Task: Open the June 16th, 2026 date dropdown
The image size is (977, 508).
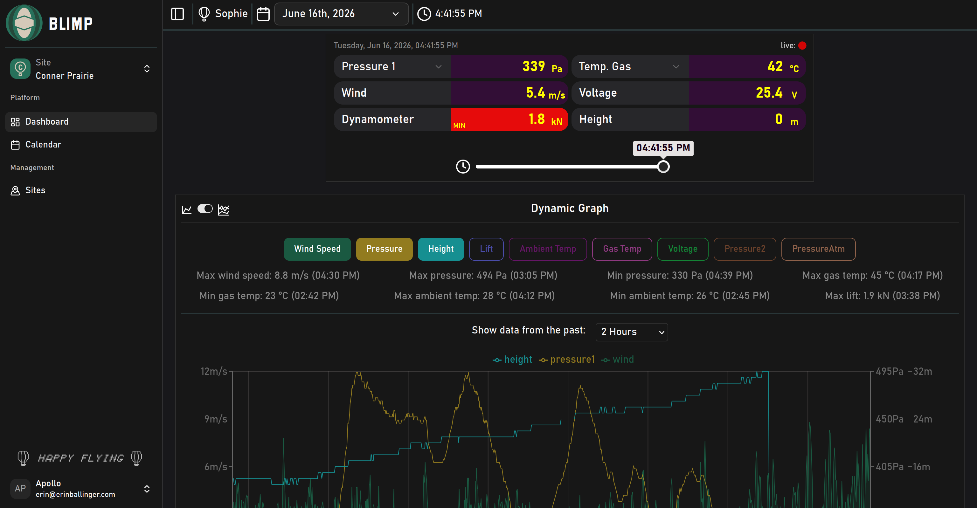Action: (x=341, y=14)
